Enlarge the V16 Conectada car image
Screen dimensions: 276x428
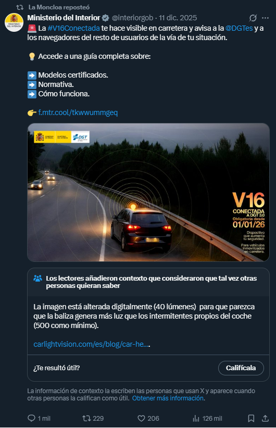tap(148, 192)
